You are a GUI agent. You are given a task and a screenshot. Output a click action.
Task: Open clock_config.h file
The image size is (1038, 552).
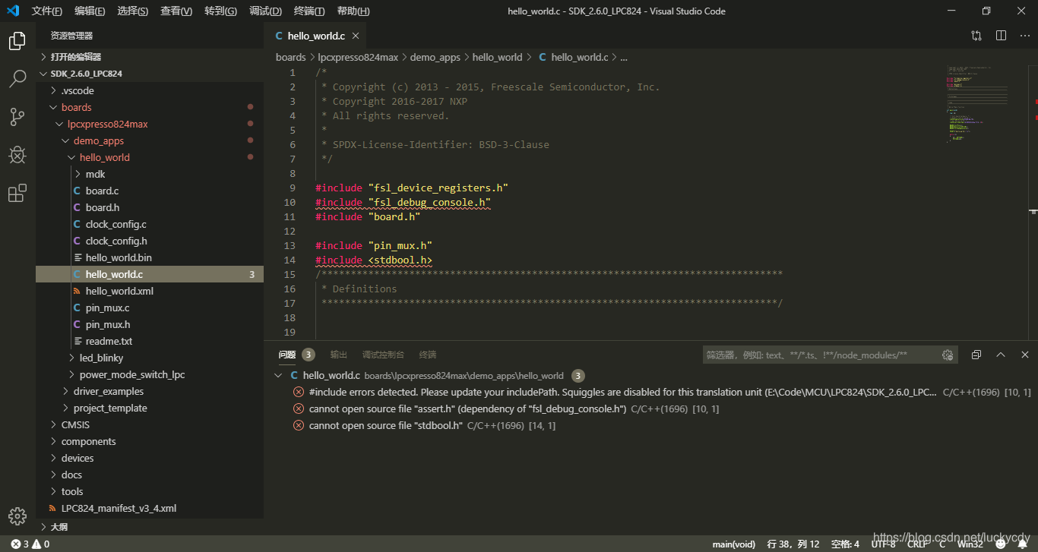point(150,241)
